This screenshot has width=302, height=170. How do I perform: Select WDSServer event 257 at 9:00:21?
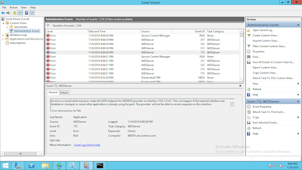pyautogui.click(x=143, y=61)
